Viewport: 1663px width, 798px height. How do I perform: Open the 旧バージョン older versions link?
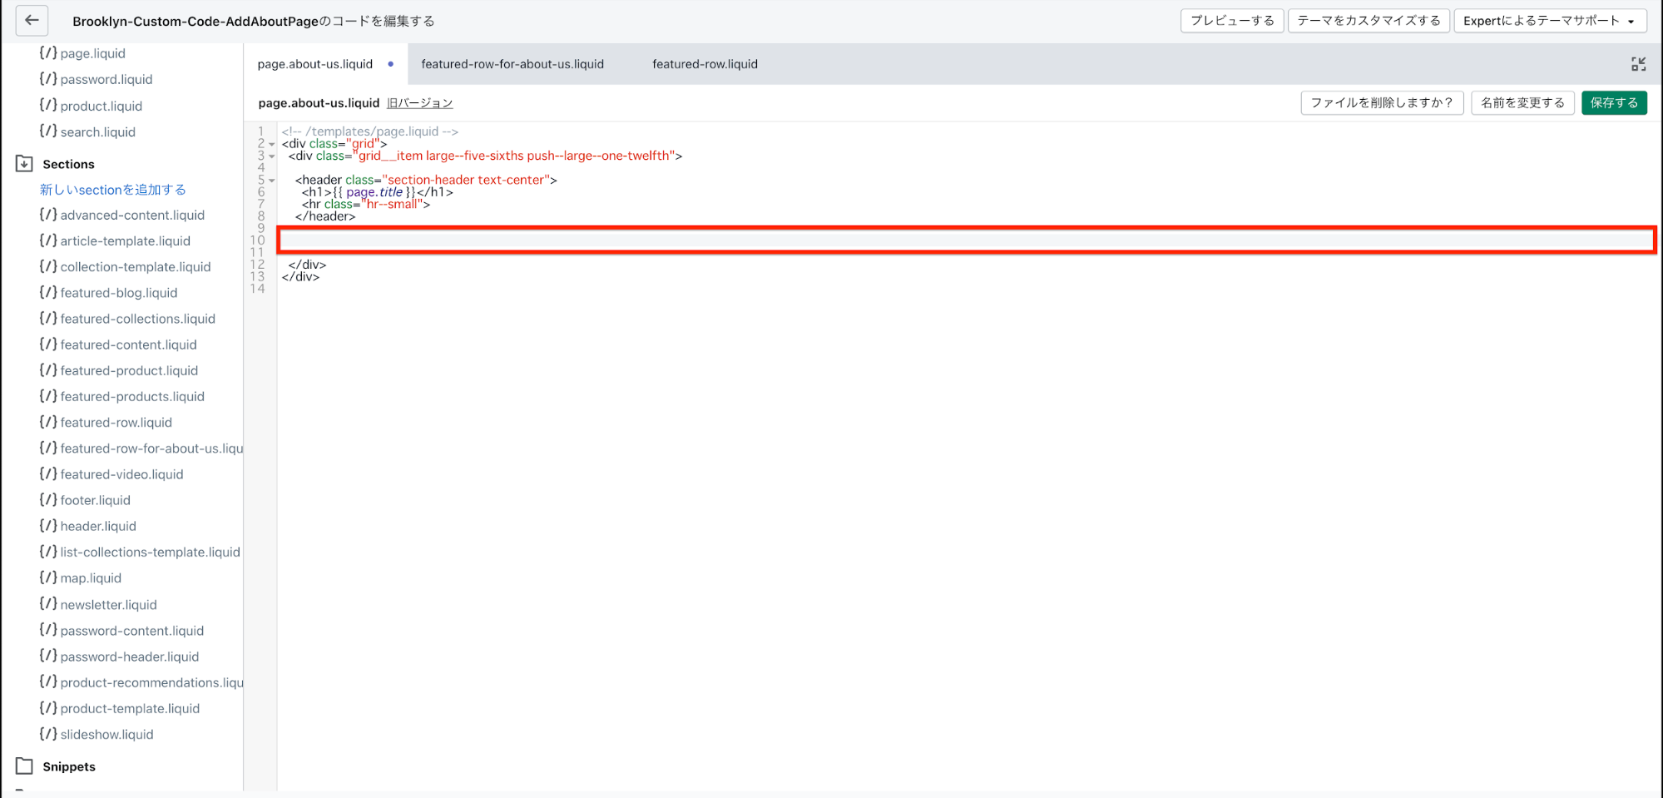point(419,103)
